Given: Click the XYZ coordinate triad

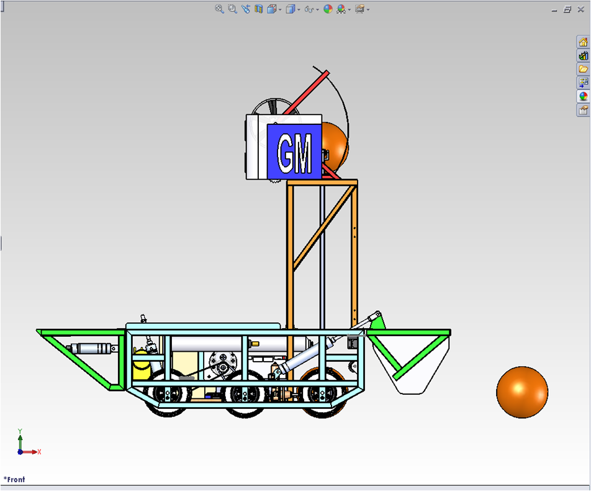Looking at the screenshot, I should click(x=29, y=443).
